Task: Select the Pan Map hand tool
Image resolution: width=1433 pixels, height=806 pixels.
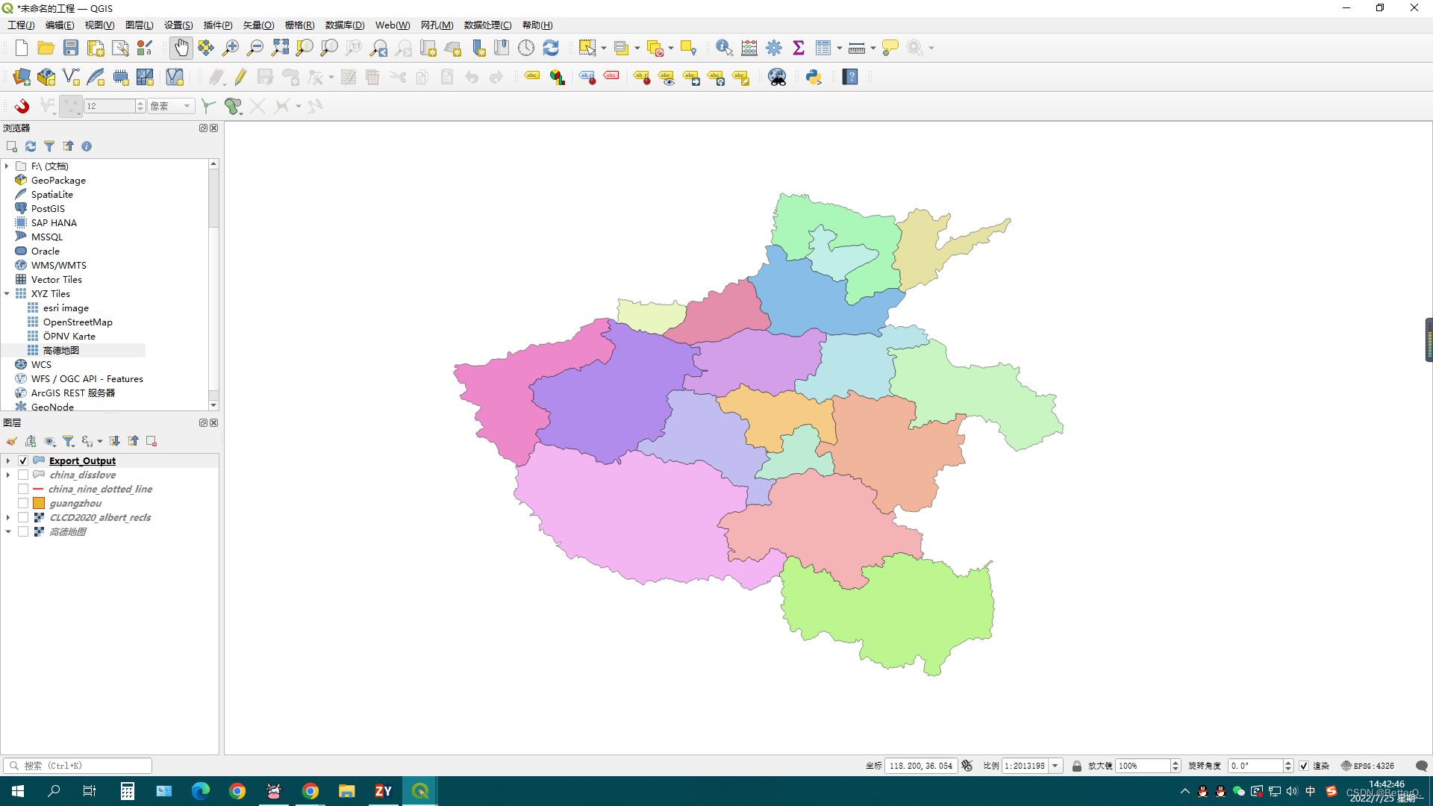Action: pyautogui.click(x=181, y=48)
